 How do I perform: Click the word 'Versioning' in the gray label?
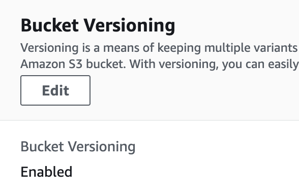(102, 147)
